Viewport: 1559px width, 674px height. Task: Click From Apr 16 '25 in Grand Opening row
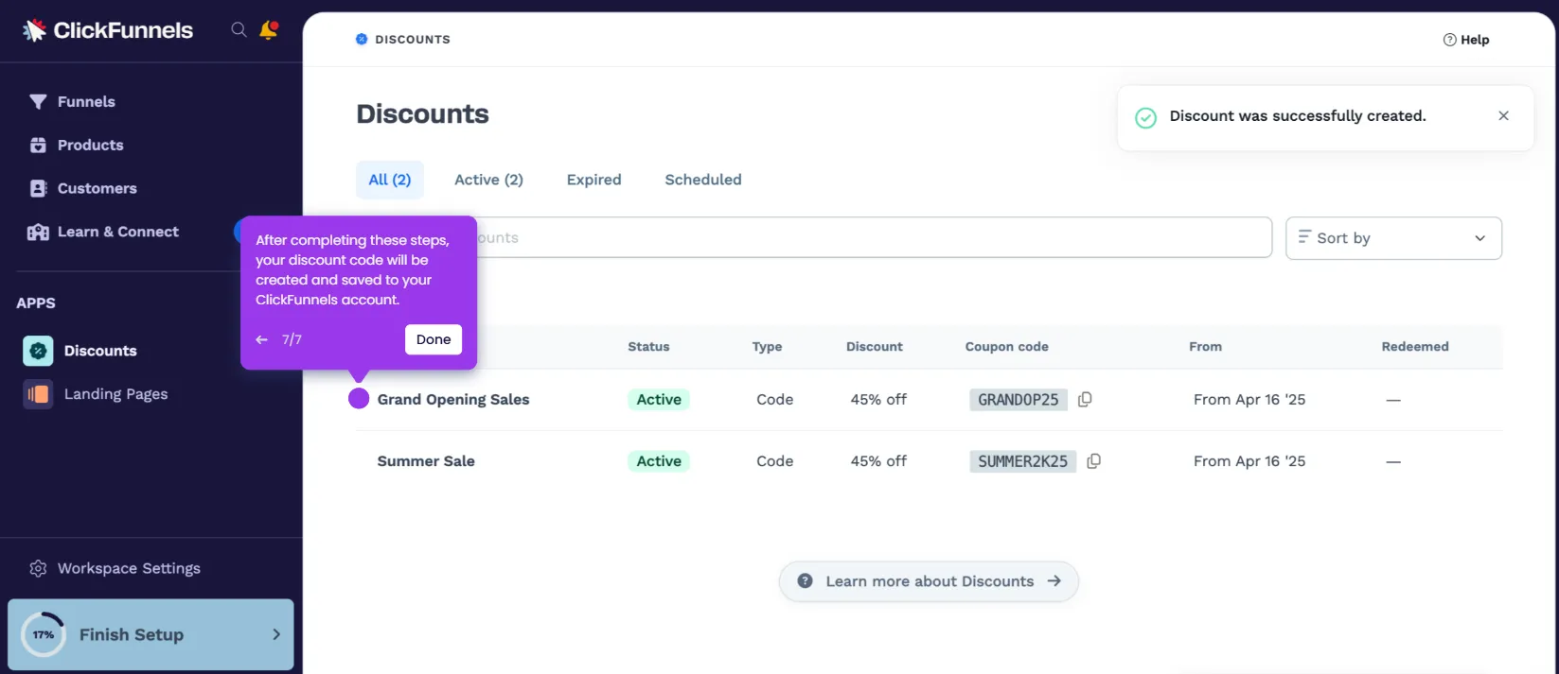click(x=1249, y=400)
